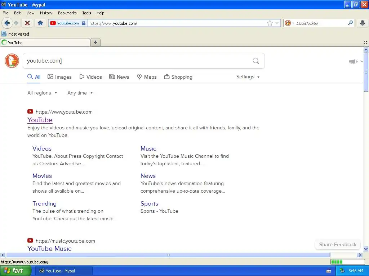Click the toolbar search magnifier icon
This screenshot has width=369, height=276.
point(350,23)
